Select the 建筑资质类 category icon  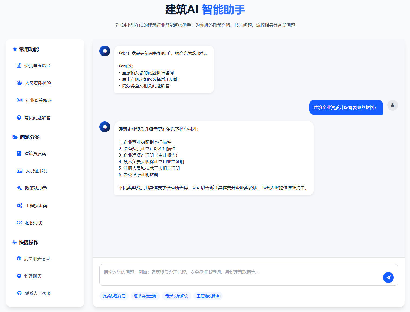[19, 153]
